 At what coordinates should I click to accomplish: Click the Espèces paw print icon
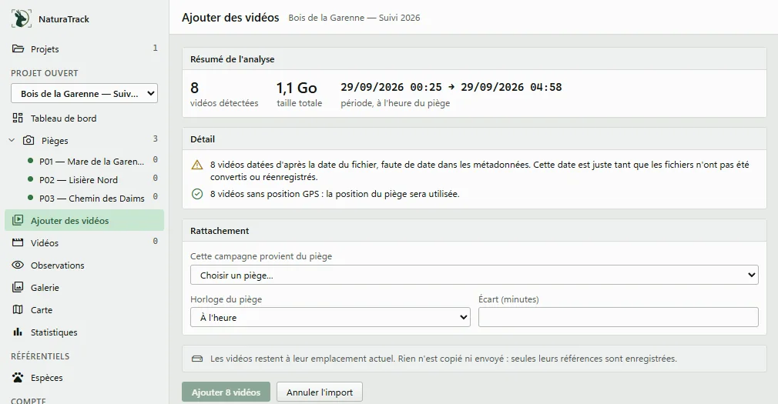(x=18, y=377)
